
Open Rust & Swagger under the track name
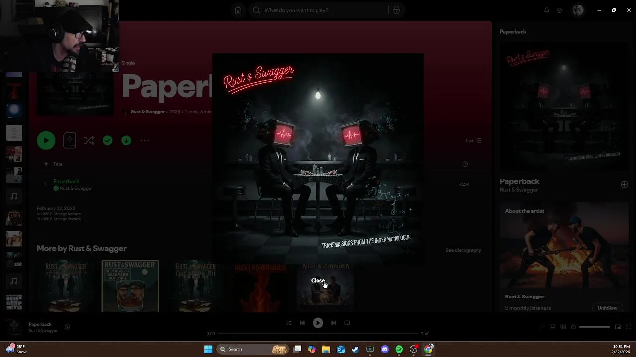pos(77,189)
